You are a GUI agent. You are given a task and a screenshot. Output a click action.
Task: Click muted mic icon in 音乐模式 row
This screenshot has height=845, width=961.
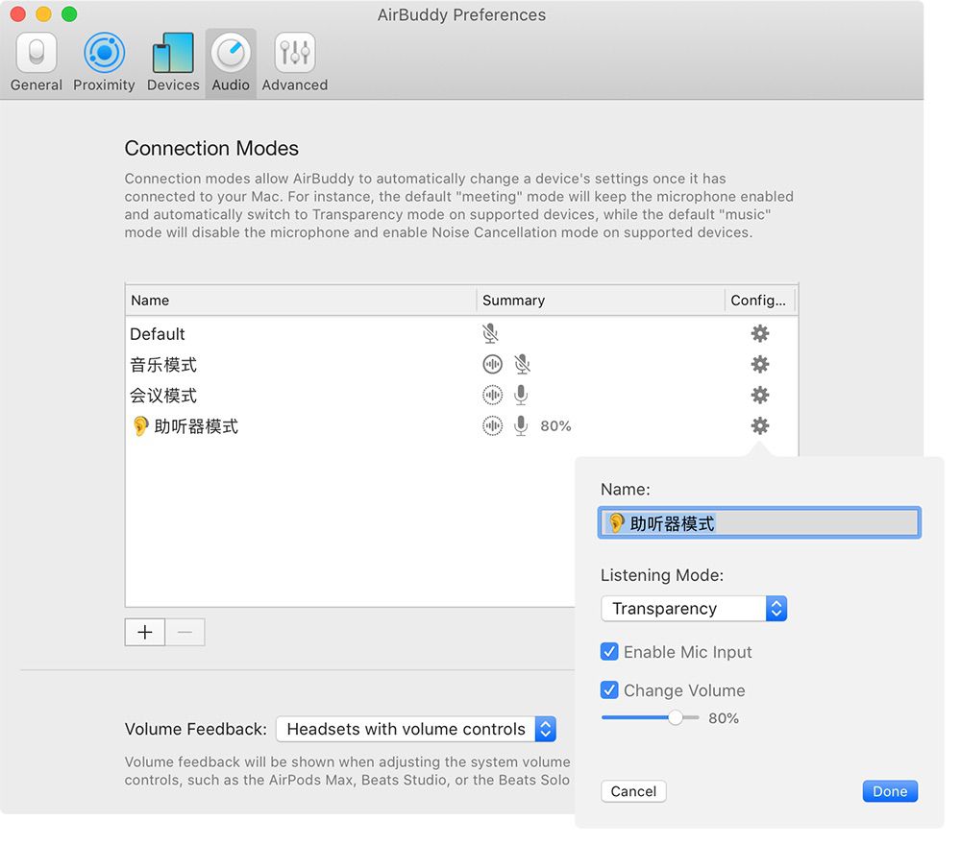point(522,364)
